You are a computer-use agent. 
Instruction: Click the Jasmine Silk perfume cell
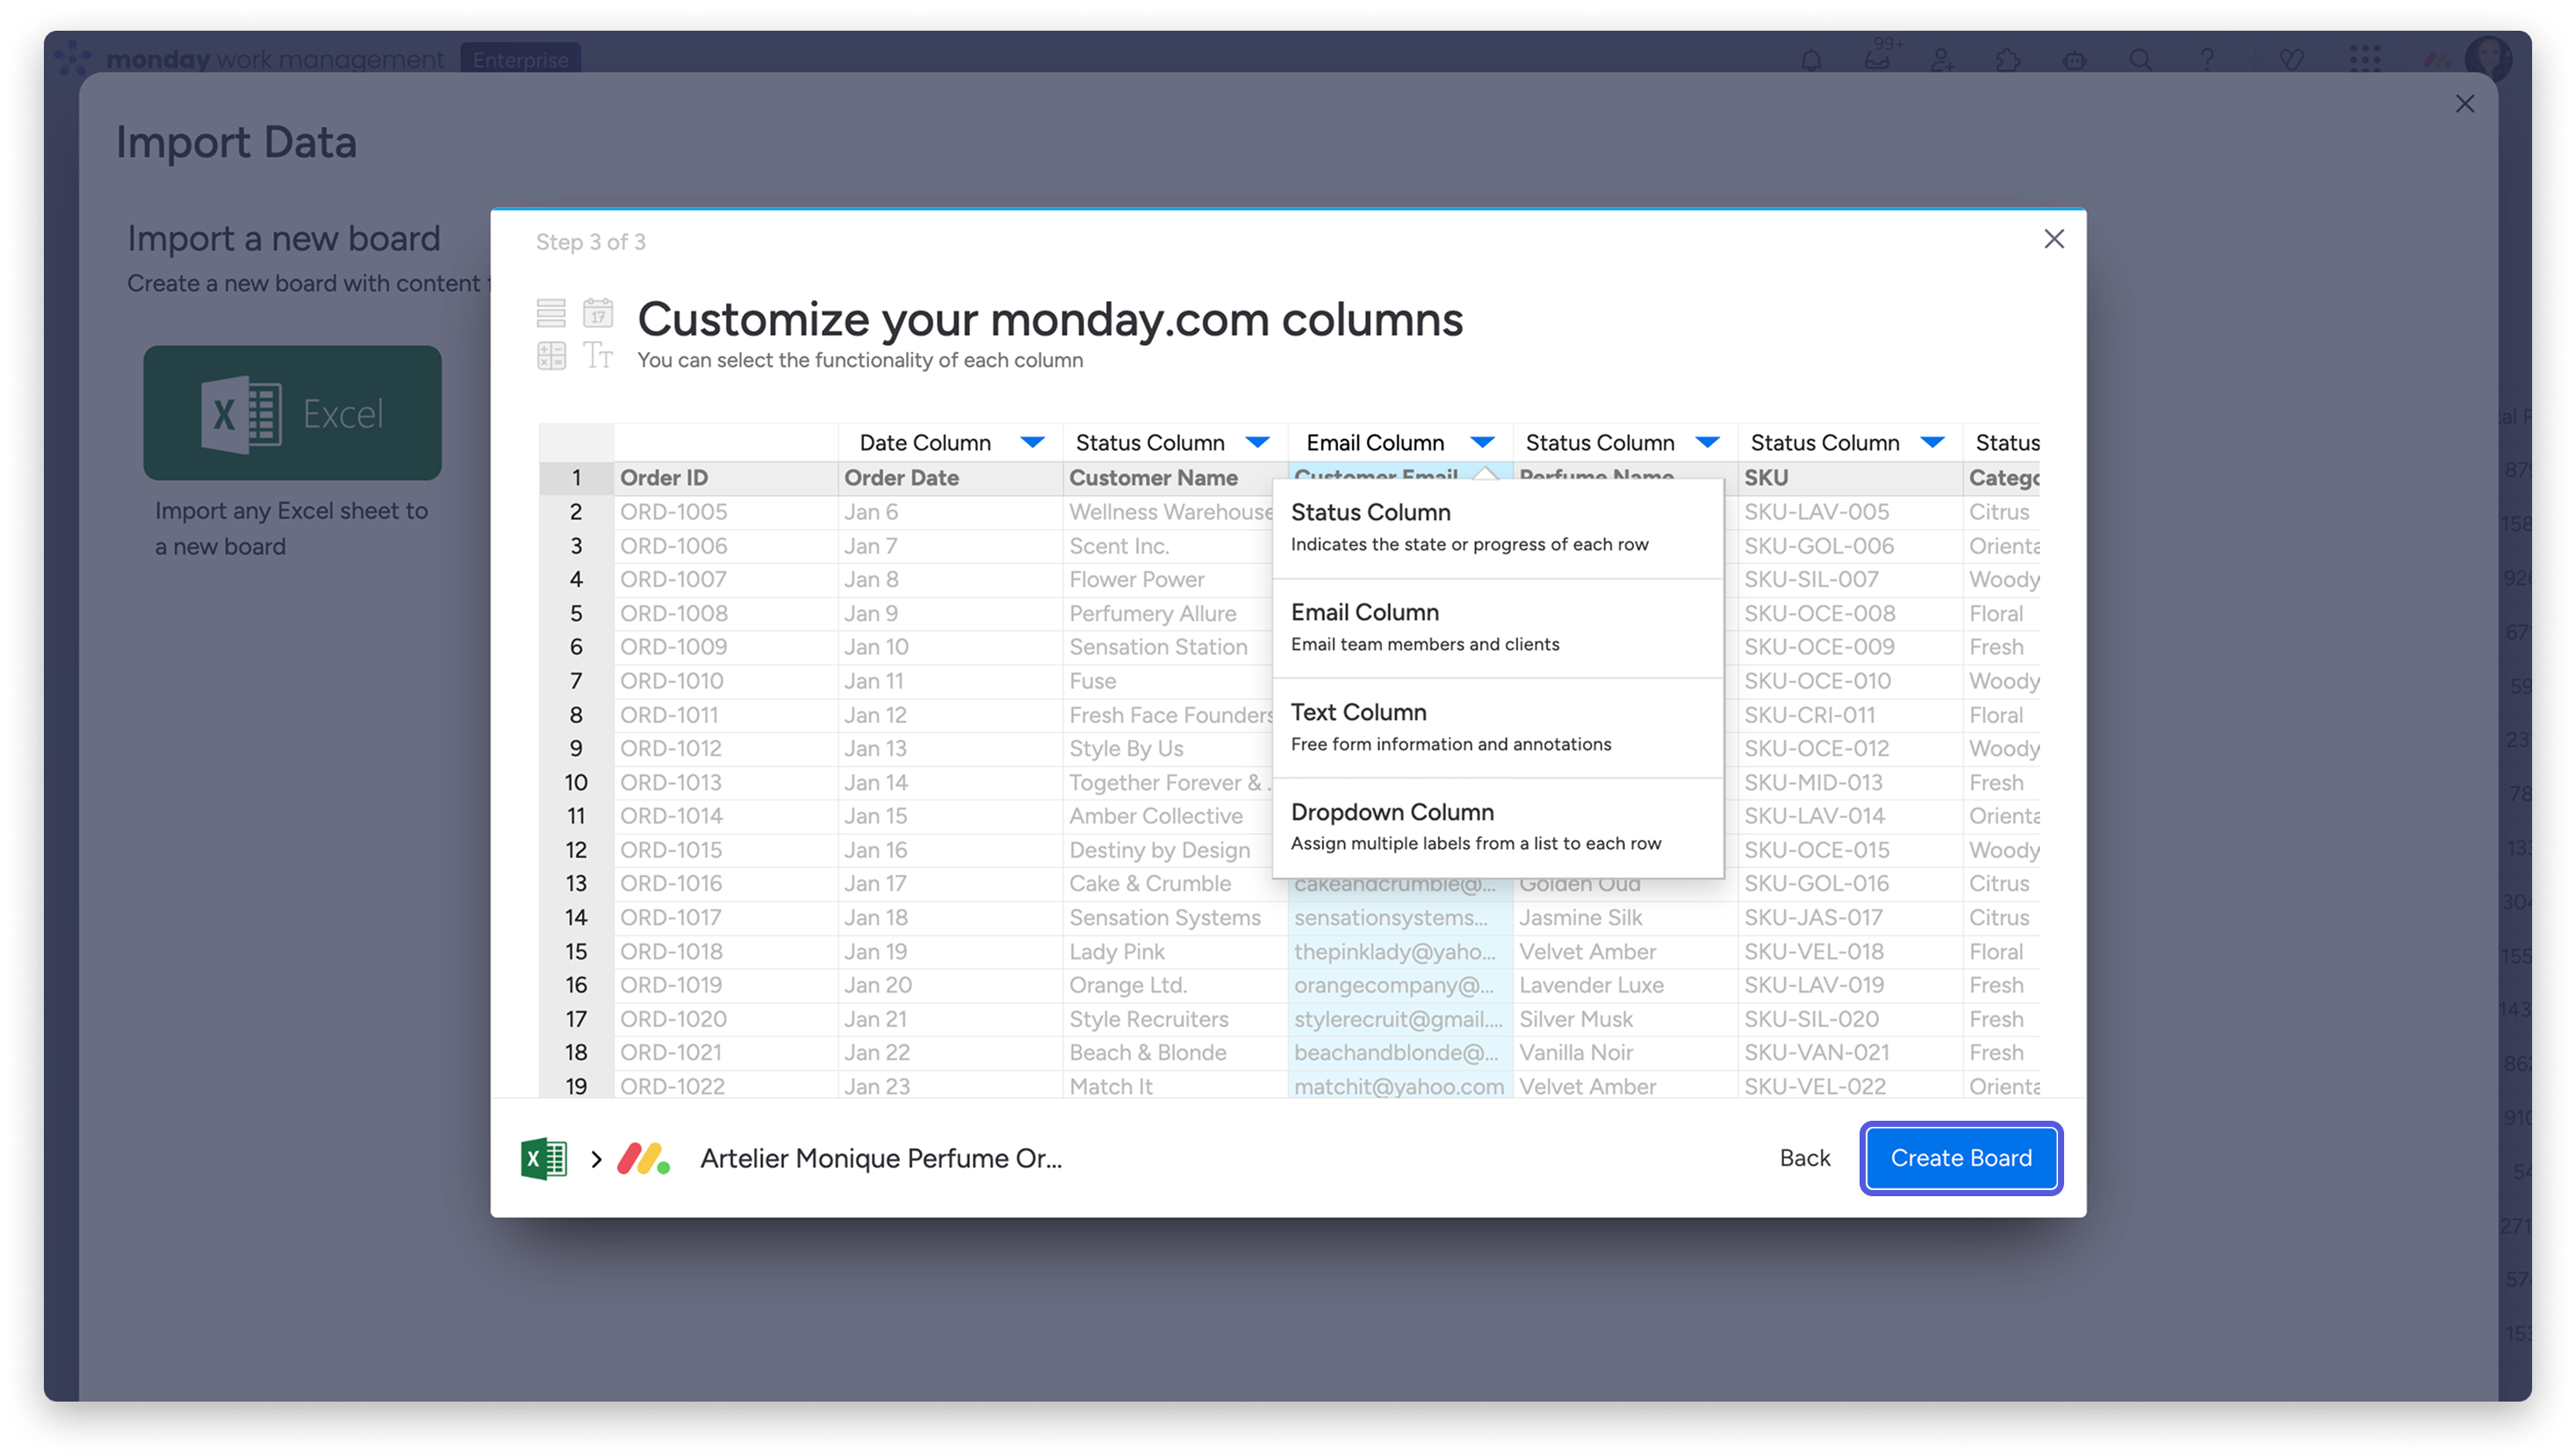pos(1624,917)
